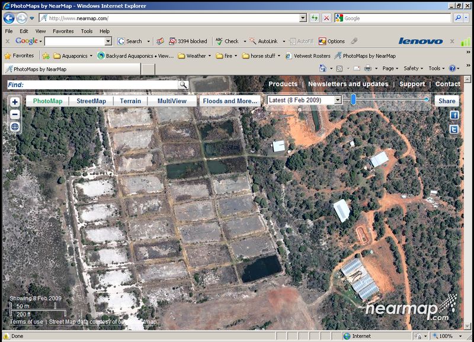Click the globe world view icon

click(x=15, y=127)
